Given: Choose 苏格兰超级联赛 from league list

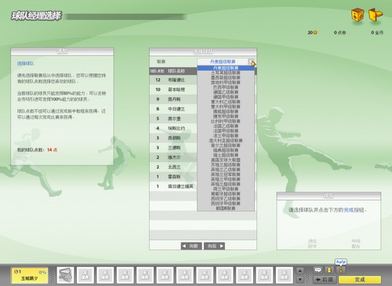Looking at the screenshot, I should (226, 165).
